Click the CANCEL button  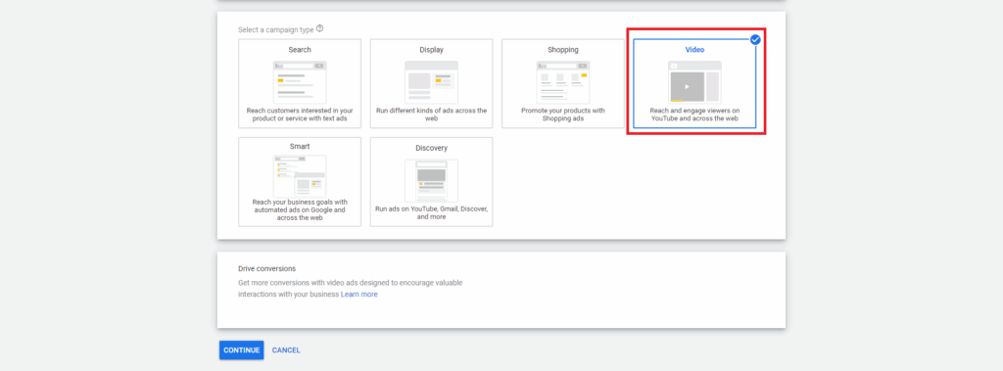click(286, 349)
